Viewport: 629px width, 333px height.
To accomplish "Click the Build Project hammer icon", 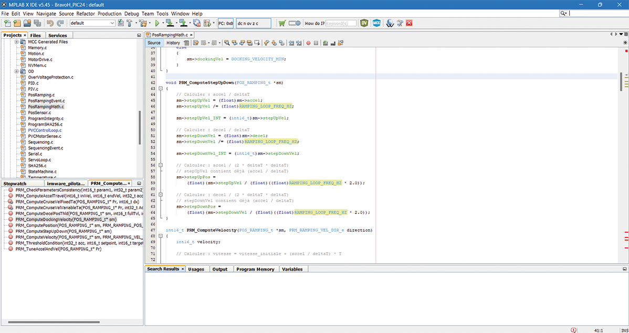I will tap(130, 23).
